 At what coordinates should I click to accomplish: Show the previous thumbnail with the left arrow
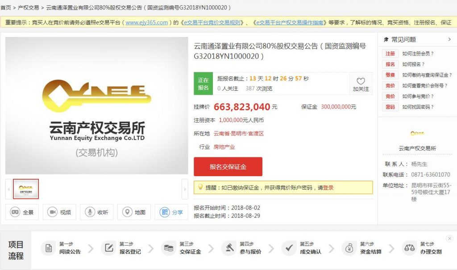pyautogui.click(x=8, y=189)
